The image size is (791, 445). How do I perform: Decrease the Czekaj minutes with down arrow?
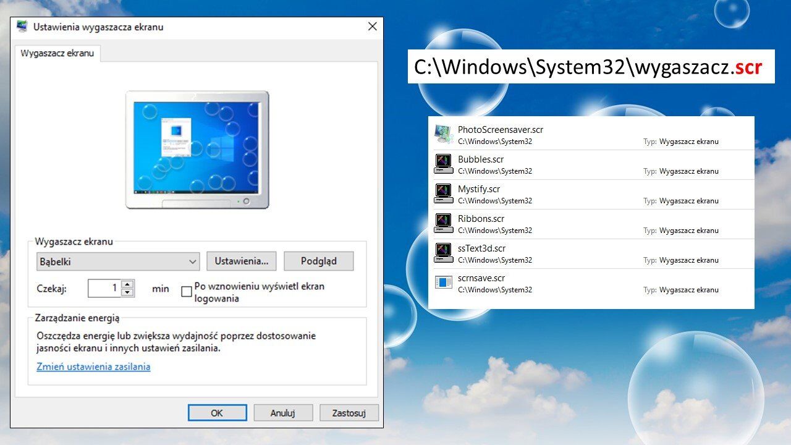tap(127, 292)
